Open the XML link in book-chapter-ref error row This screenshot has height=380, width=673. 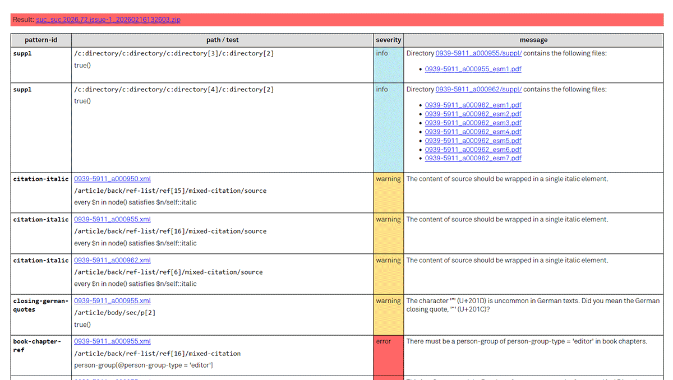(x=112, y=341)
